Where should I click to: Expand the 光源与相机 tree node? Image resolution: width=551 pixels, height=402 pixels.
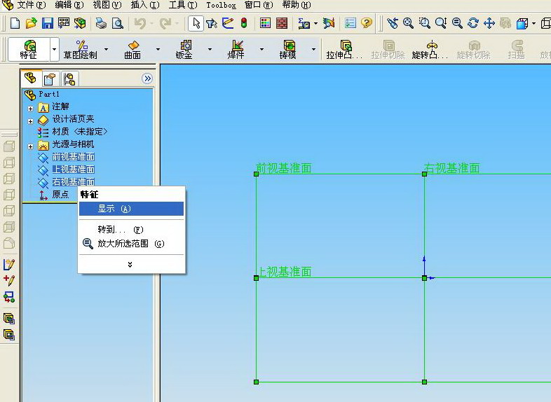pyautogui.click(x=31, y=146)
